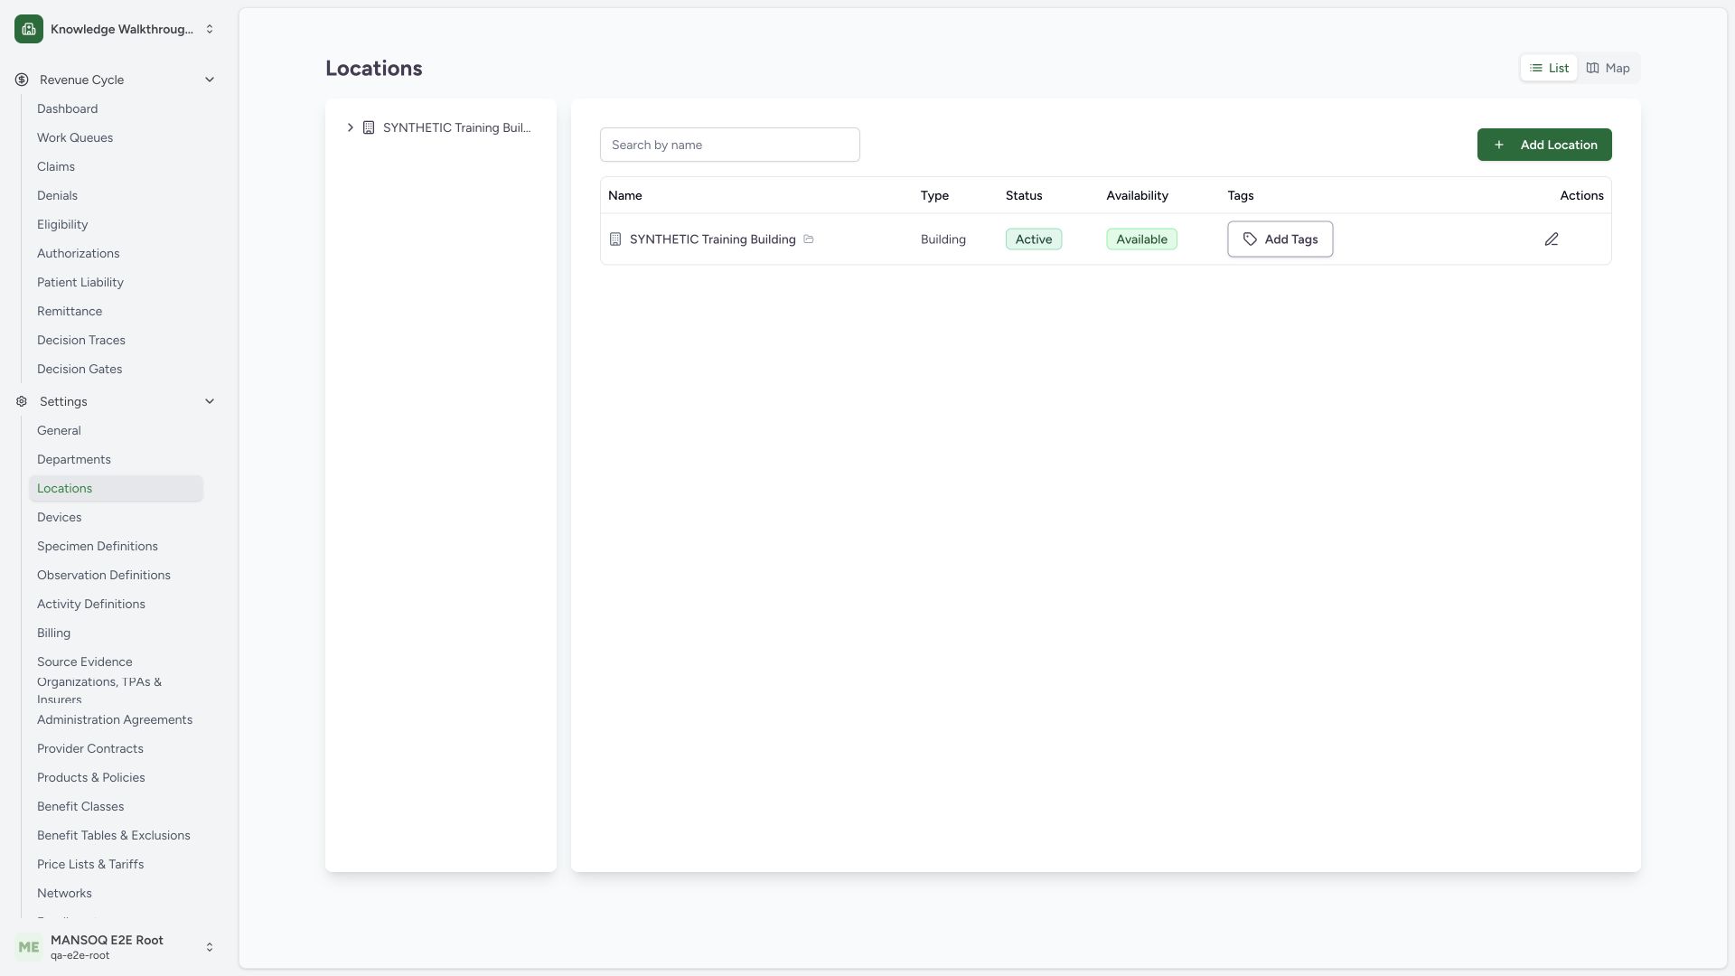Screen dimensions: 1735x976
Task: Navigate to Patient Liability
Action: 116,282
